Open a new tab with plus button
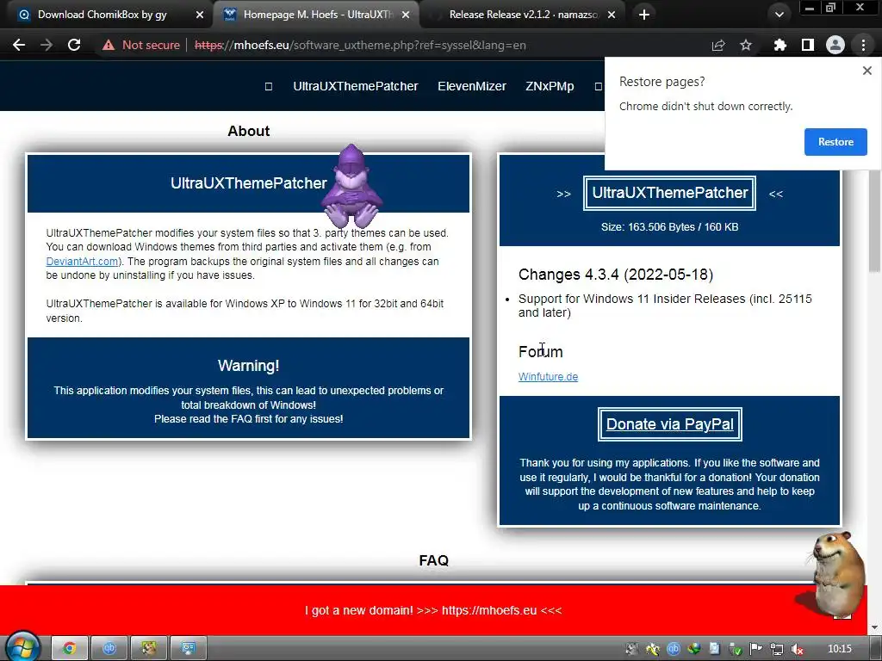The height and width of the screenshot is (661, 882). click(644, 15)
